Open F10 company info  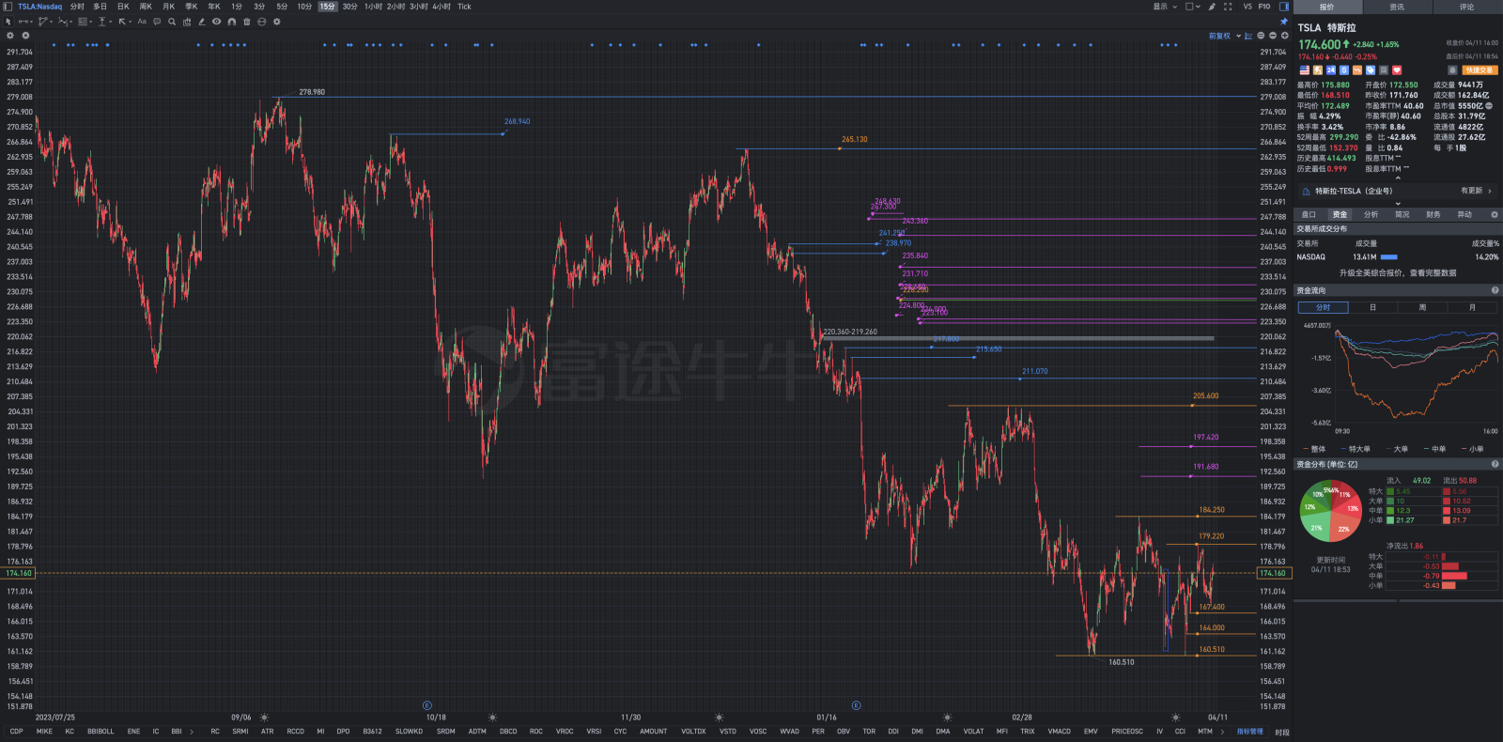1264,7
